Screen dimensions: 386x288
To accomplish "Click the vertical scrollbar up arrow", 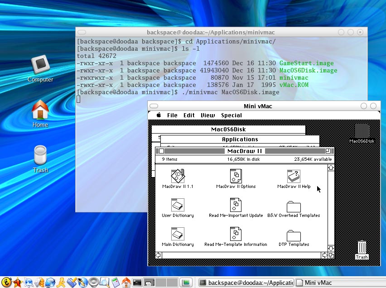I will point(331,168).
